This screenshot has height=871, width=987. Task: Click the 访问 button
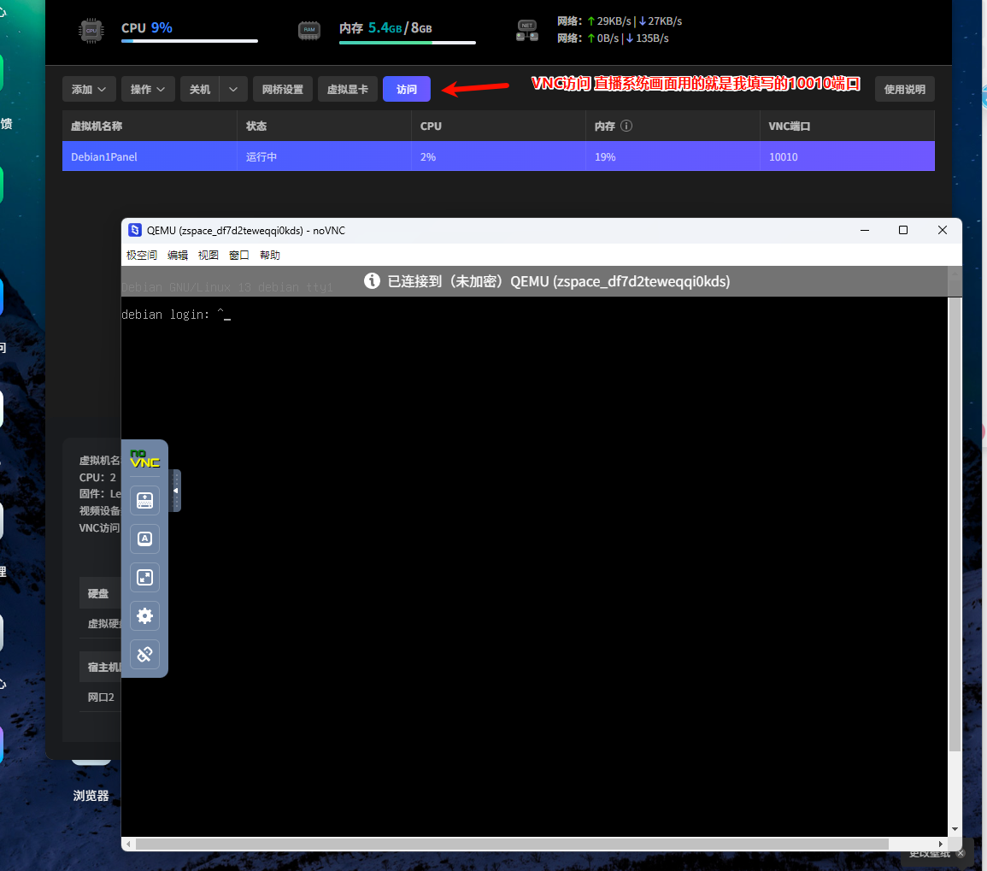coord(407,90)
